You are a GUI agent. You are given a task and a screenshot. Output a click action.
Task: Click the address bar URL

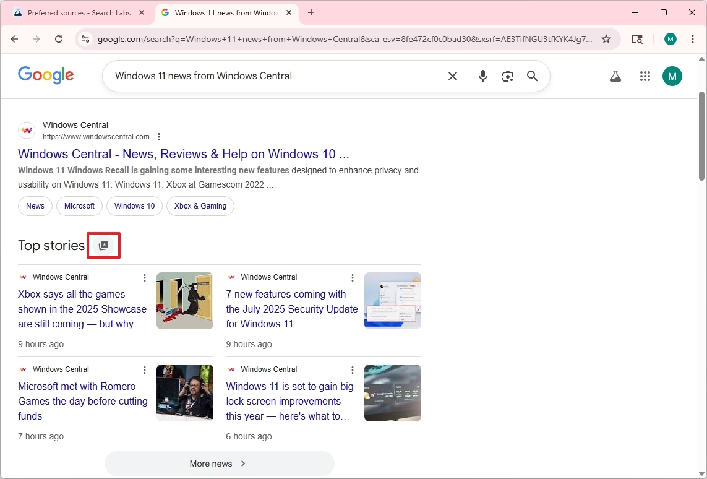pyautogui.click(x=345, y=39)
